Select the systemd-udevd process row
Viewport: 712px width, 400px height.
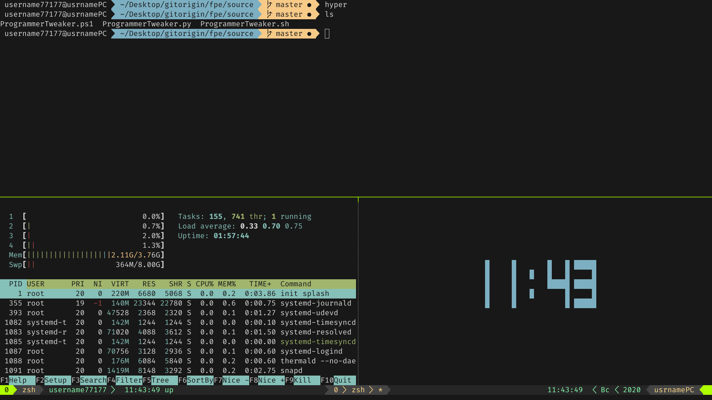[178, 313]
